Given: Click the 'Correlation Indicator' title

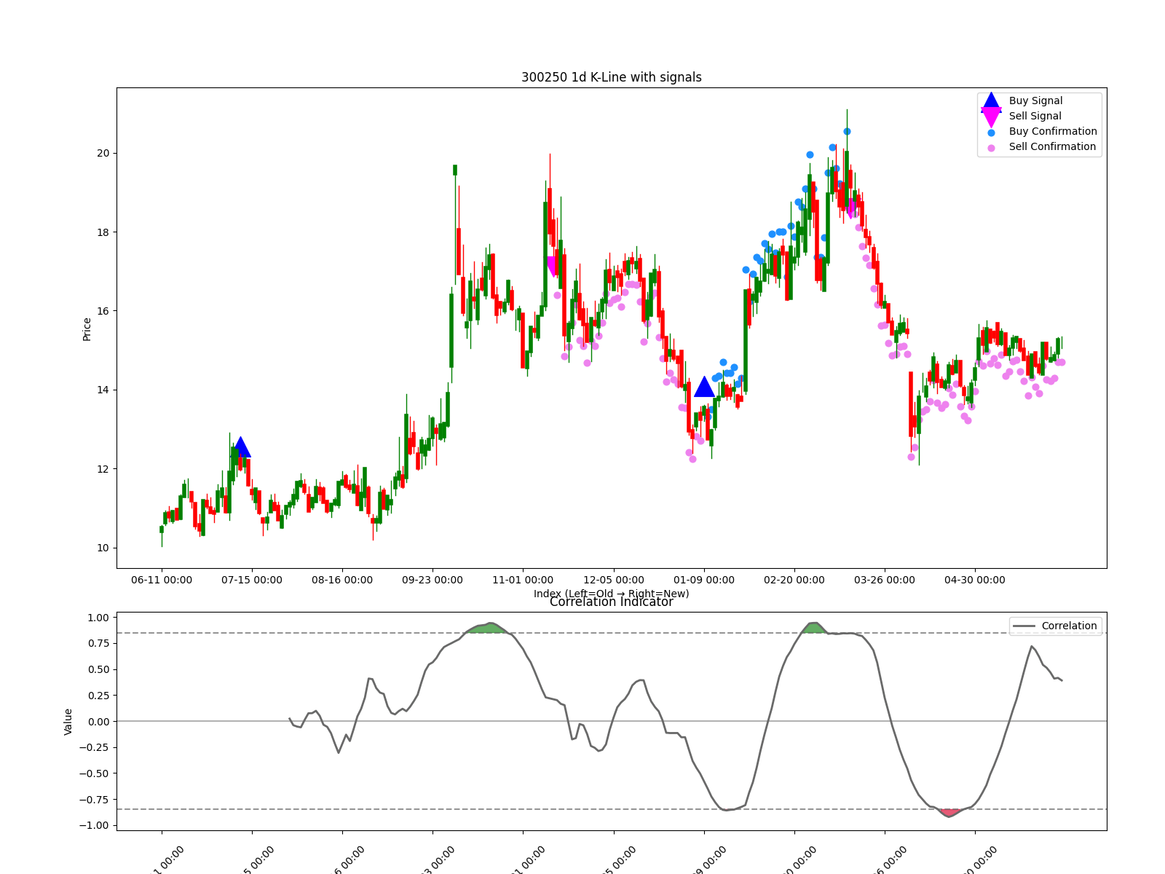Looking at the screenshot, I should point(612,602).
